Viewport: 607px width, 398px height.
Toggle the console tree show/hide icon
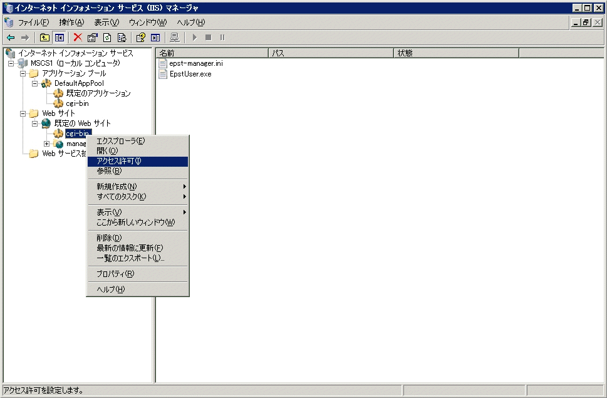(x=60, y=38)
